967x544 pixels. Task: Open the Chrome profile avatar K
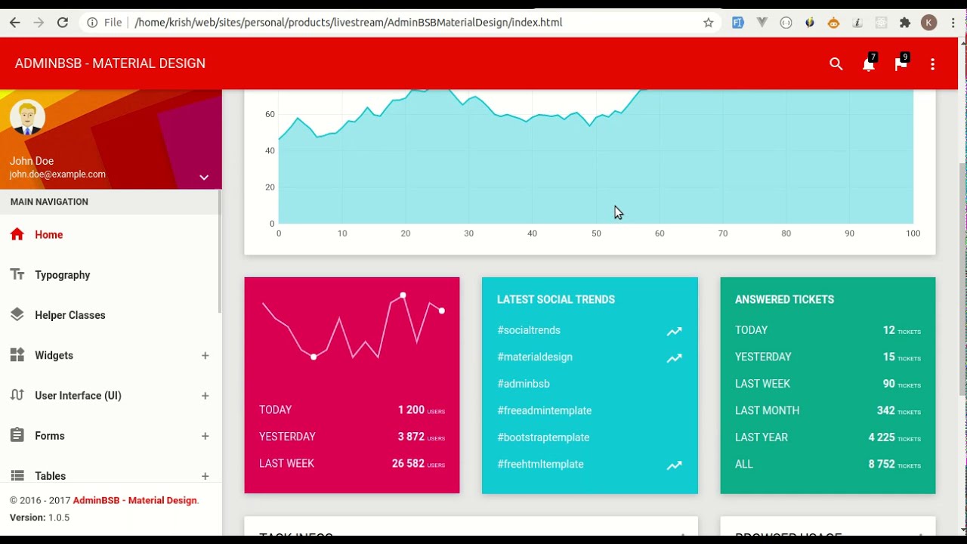[929, 23]
